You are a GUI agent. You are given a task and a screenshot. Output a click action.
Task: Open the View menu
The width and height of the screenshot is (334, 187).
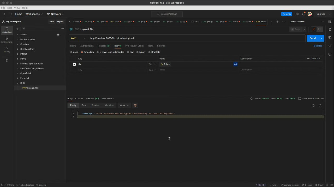click(17, 8)
